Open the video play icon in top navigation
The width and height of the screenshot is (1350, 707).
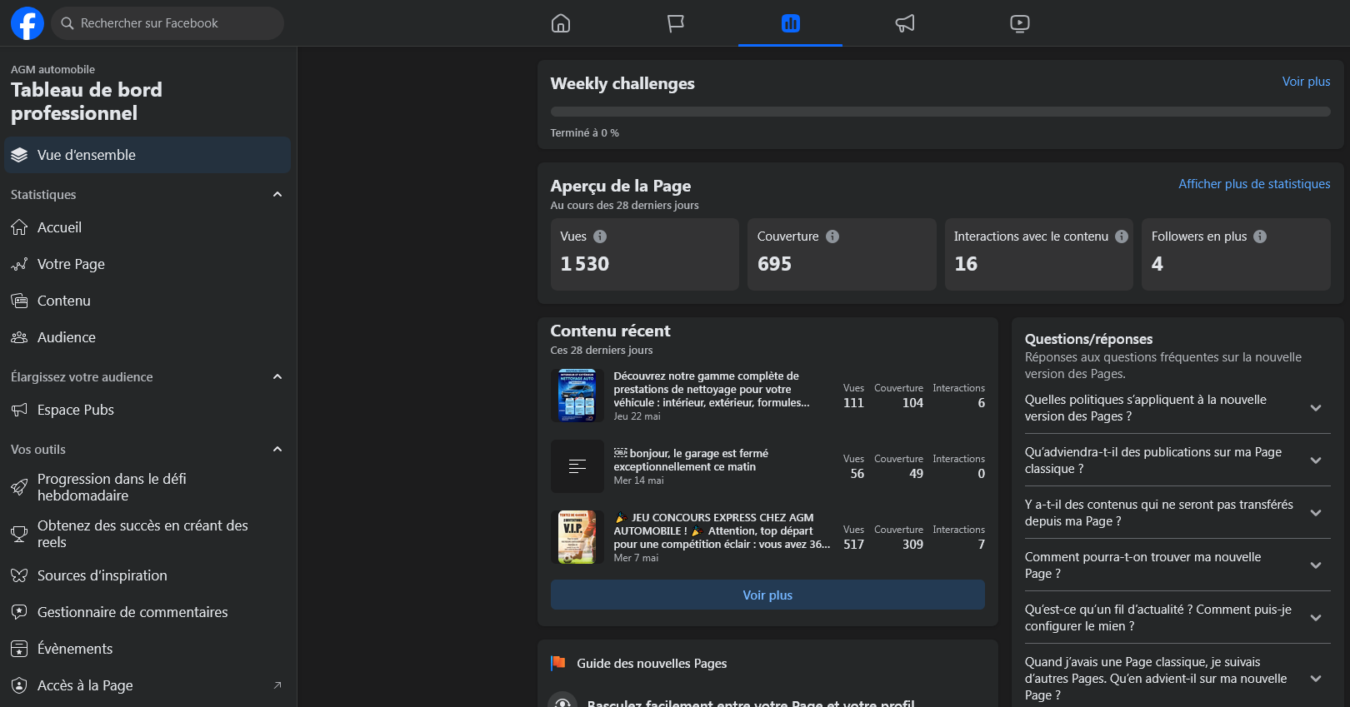point(1020,23)
